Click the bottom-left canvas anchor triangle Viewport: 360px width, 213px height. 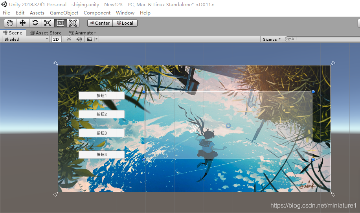click(55, 195)
